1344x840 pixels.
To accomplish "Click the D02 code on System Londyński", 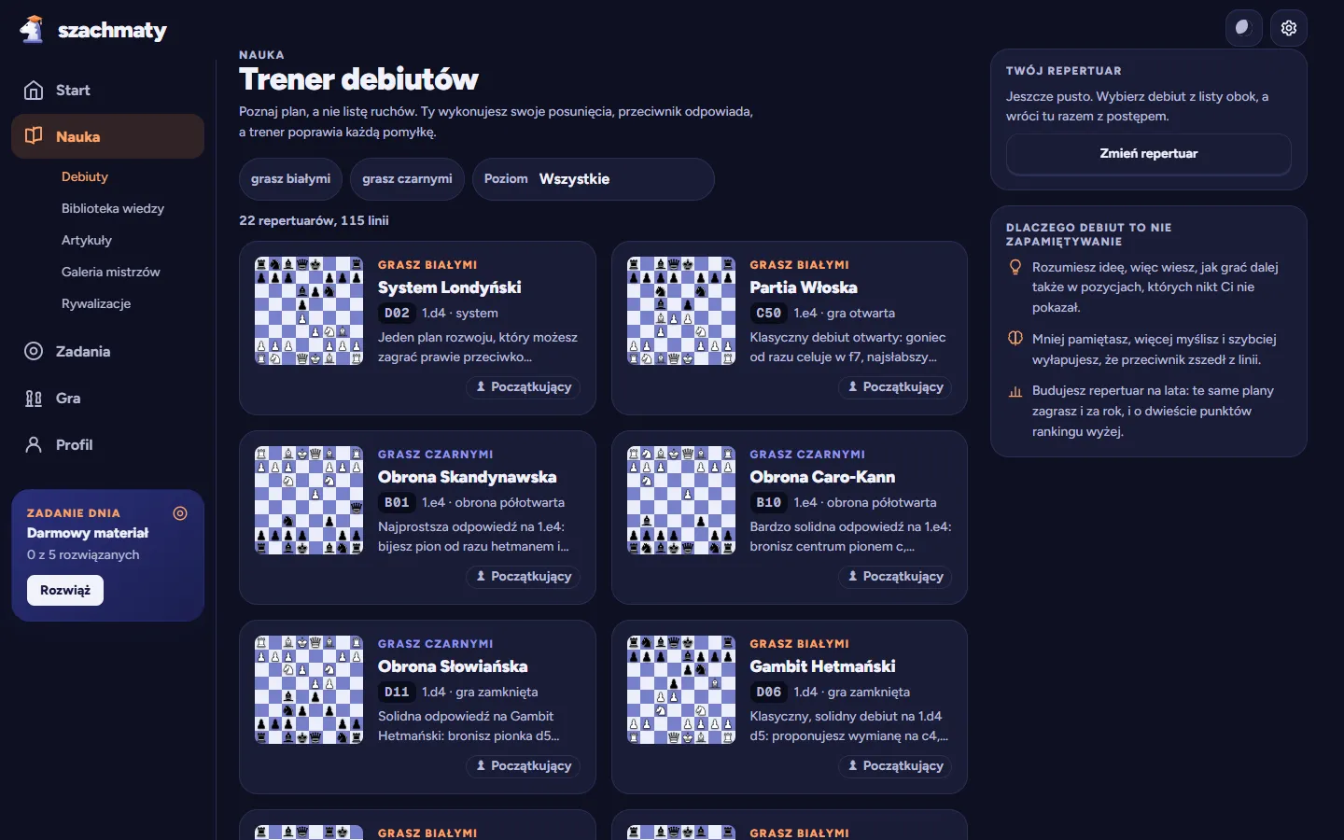I will [x=397, y=314].
